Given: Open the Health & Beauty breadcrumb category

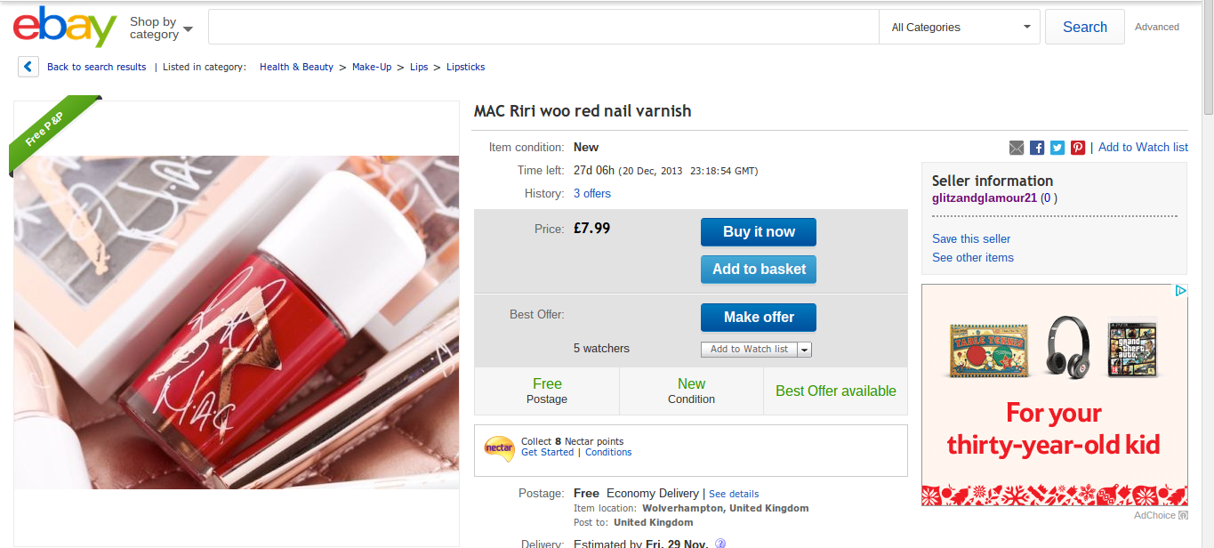Looking at the screenshot, I should tap(296, 67).
